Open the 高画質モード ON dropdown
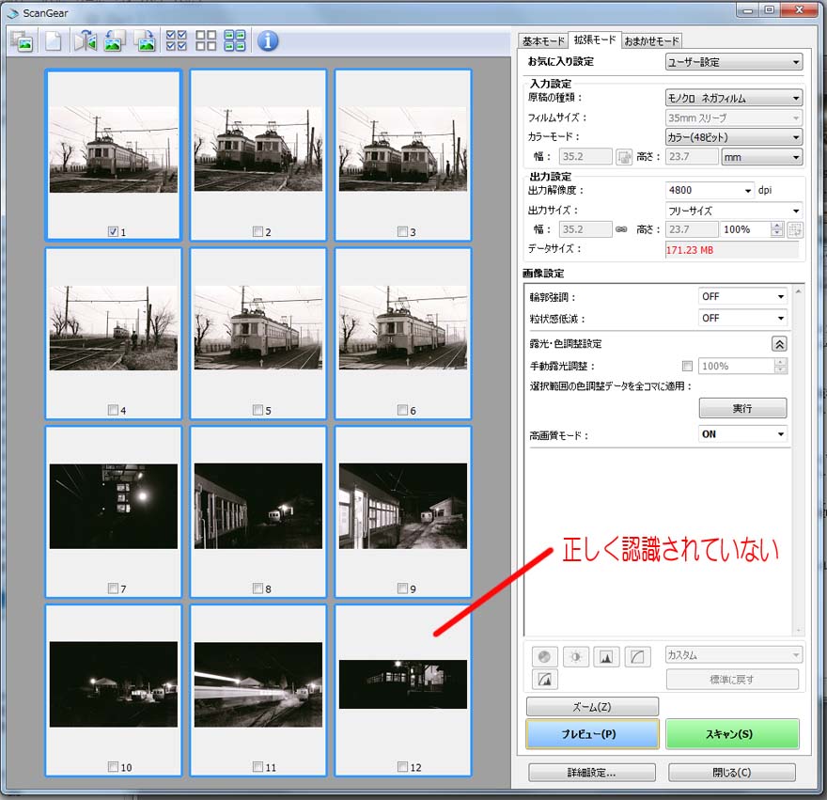 point(742,434)
